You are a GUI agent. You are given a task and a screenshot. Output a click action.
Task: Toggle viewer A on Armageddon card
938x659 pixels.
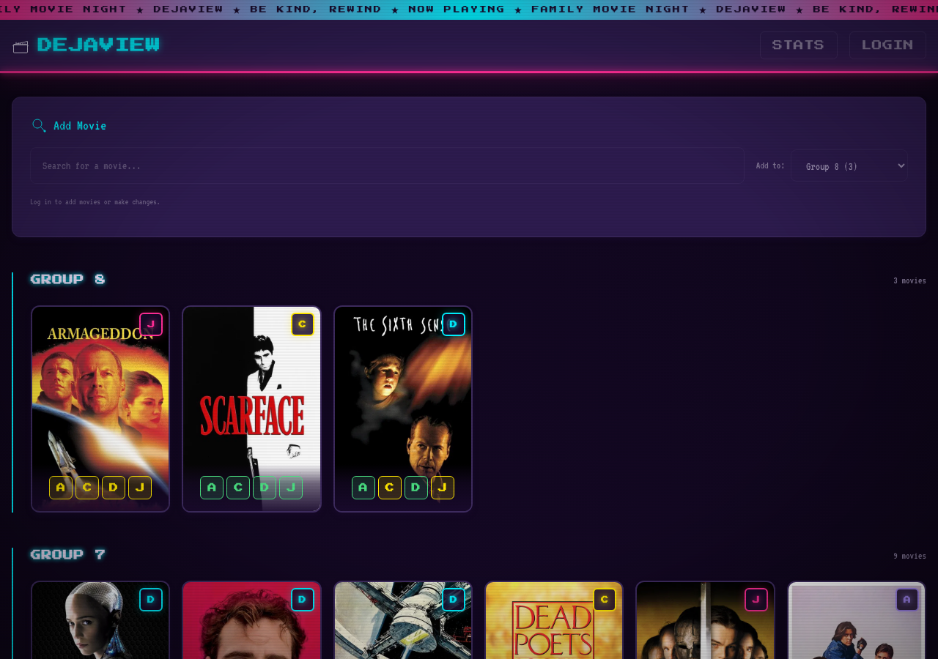coord(61,488)
